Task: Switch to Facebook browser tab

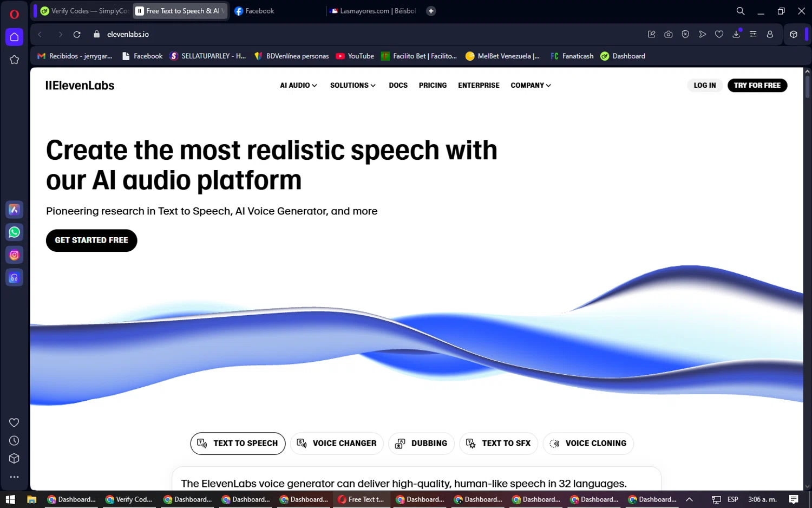Action: click(x=277, y=11)
